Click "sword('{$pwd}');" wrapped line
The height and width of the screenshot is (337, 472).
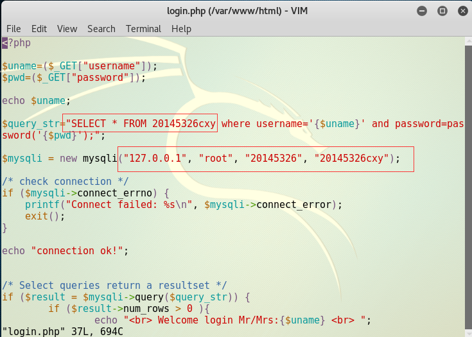tap(53, 135)
